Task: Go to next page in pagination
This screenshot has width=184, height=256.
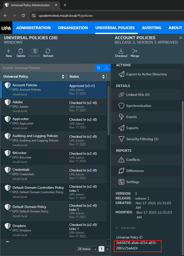Action: point(107,249)
